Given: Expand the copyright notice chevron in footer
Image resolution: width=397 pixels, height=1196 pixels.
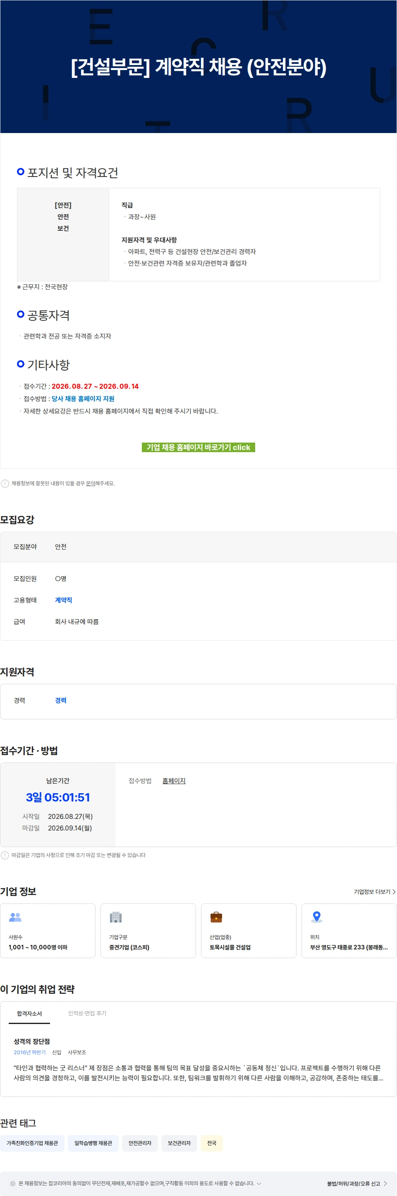Looking at the screenshot, I should click(258, 1184).
